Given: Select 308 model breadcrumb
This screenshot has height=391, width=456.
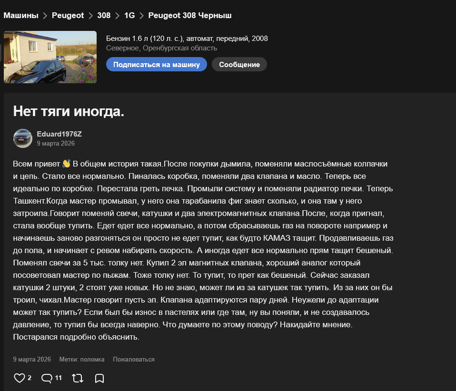Looking at the screenshot, I should pos(104,15).
